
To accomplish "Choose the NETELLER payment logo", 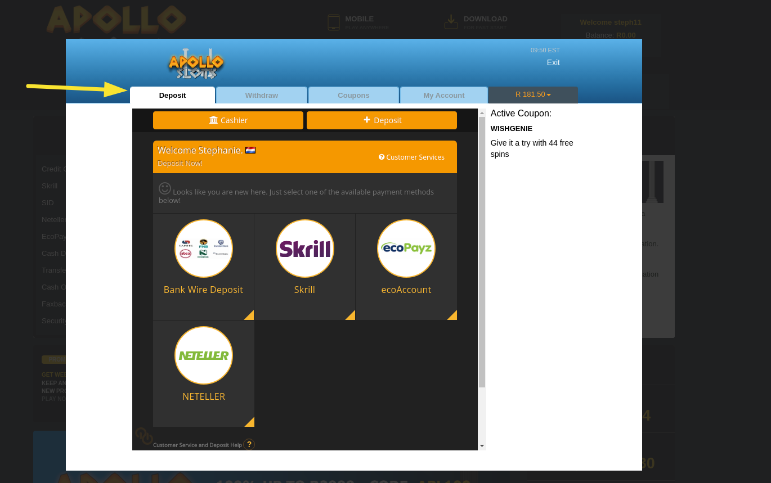I will click(204, 355).
